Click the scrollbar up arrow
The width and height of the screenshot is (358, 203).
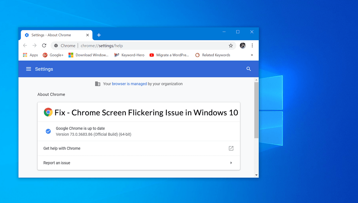pyautogui.click(x=256, y=80)
